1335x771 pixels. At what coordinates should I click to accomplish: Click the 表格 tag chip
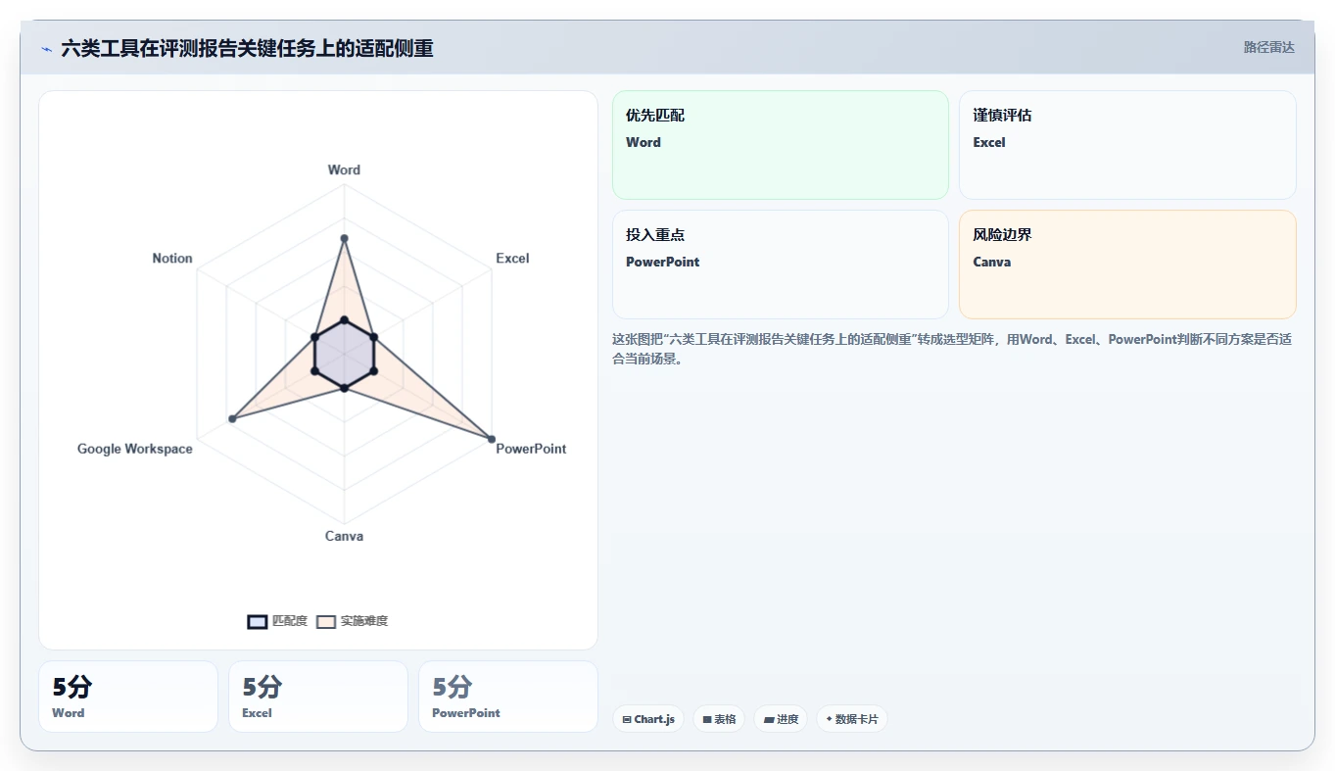[x=719, y=719]
